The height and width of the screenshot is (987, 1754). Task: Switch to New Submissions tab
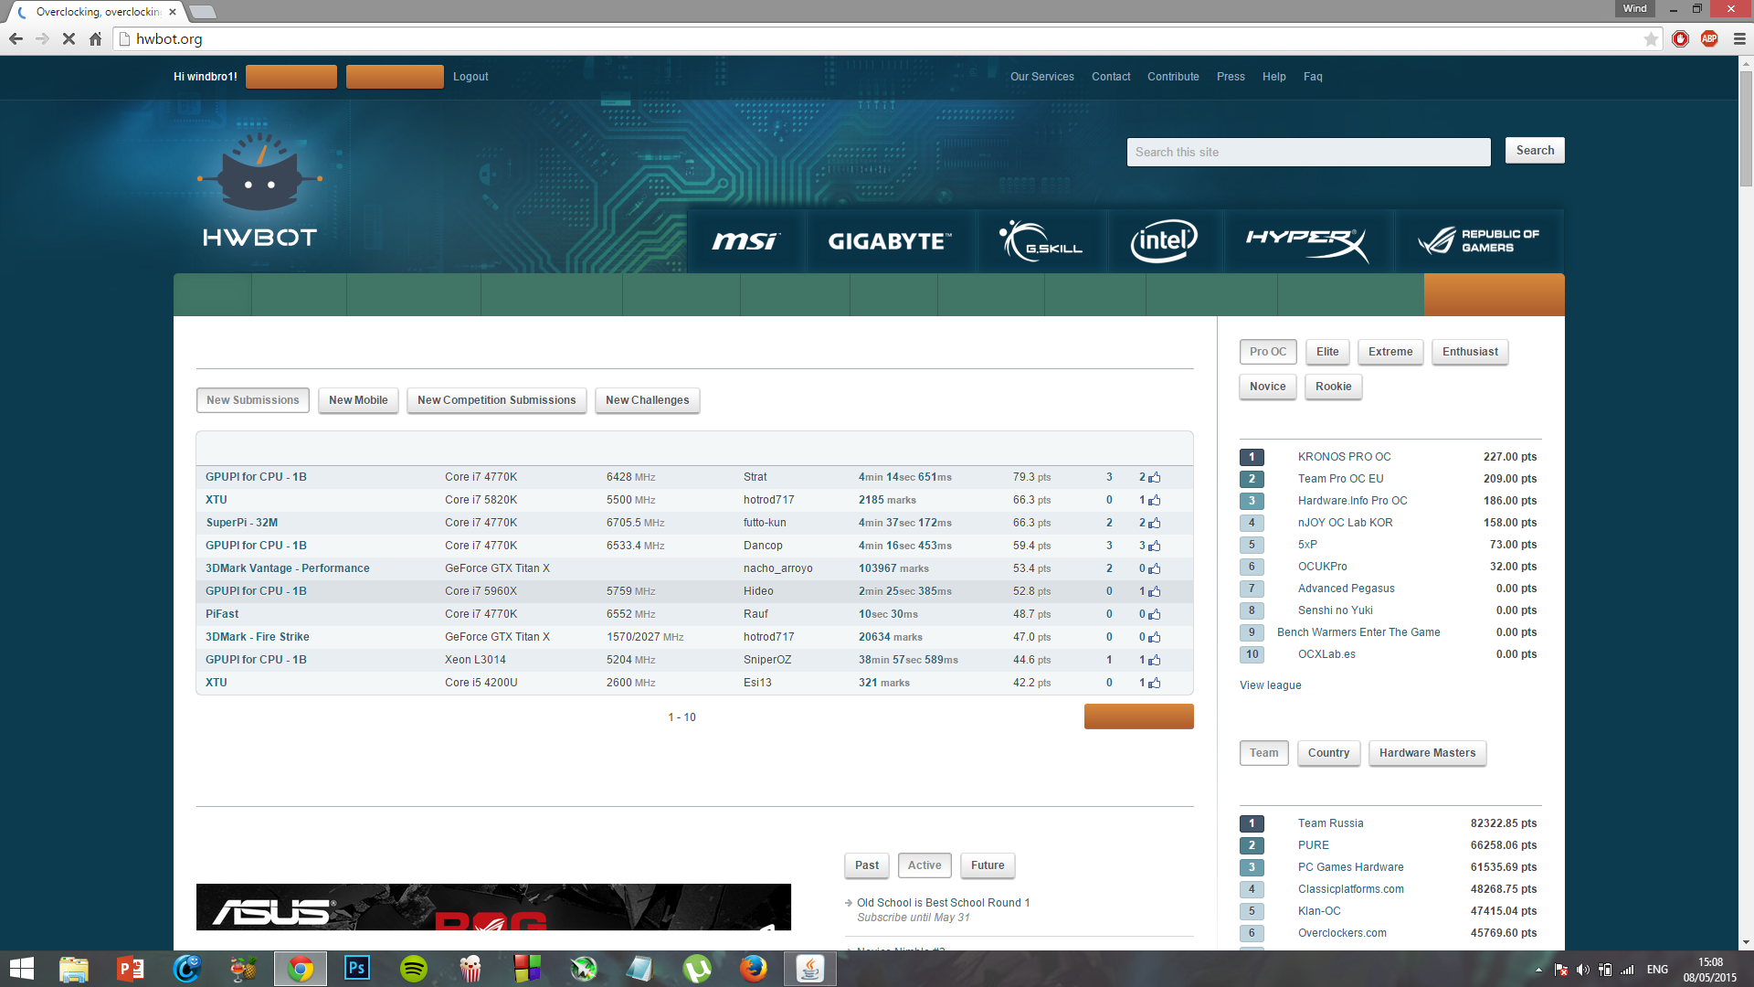pos(253,400)
